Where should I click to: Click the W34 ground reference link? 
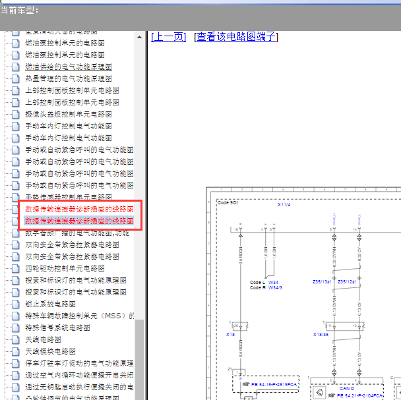[x=273, y=282]
